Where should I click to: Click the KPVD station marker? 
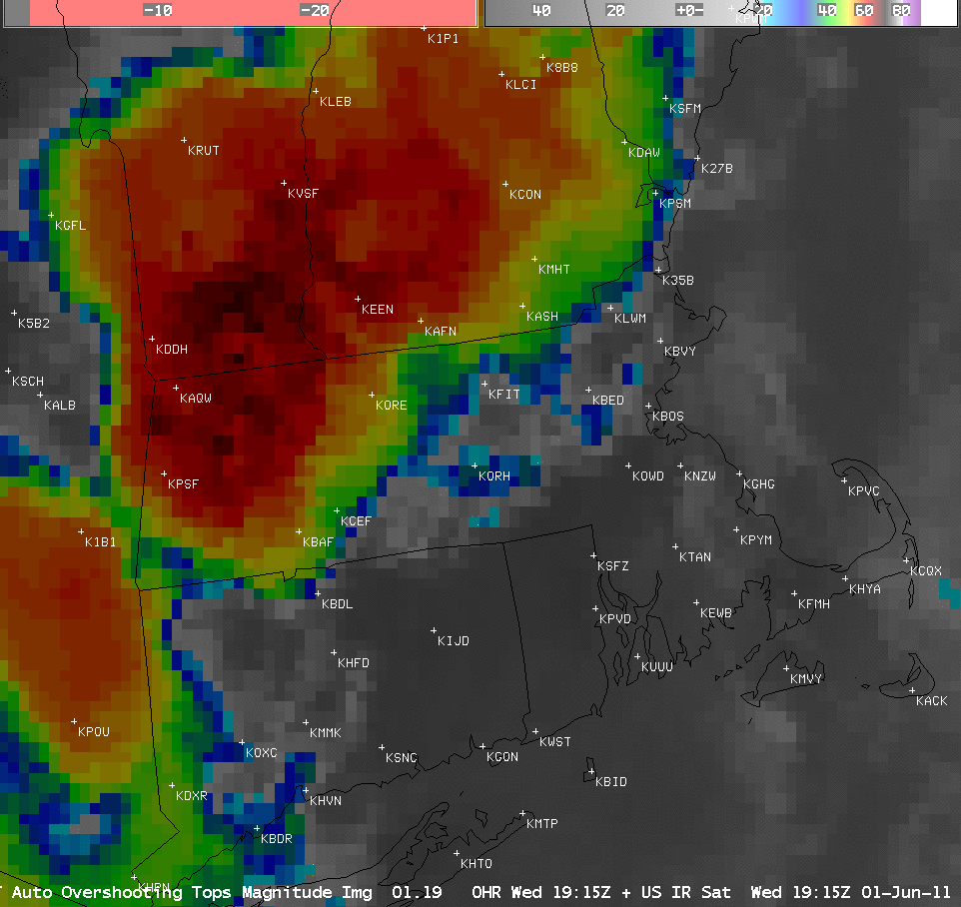click(595, 608)
